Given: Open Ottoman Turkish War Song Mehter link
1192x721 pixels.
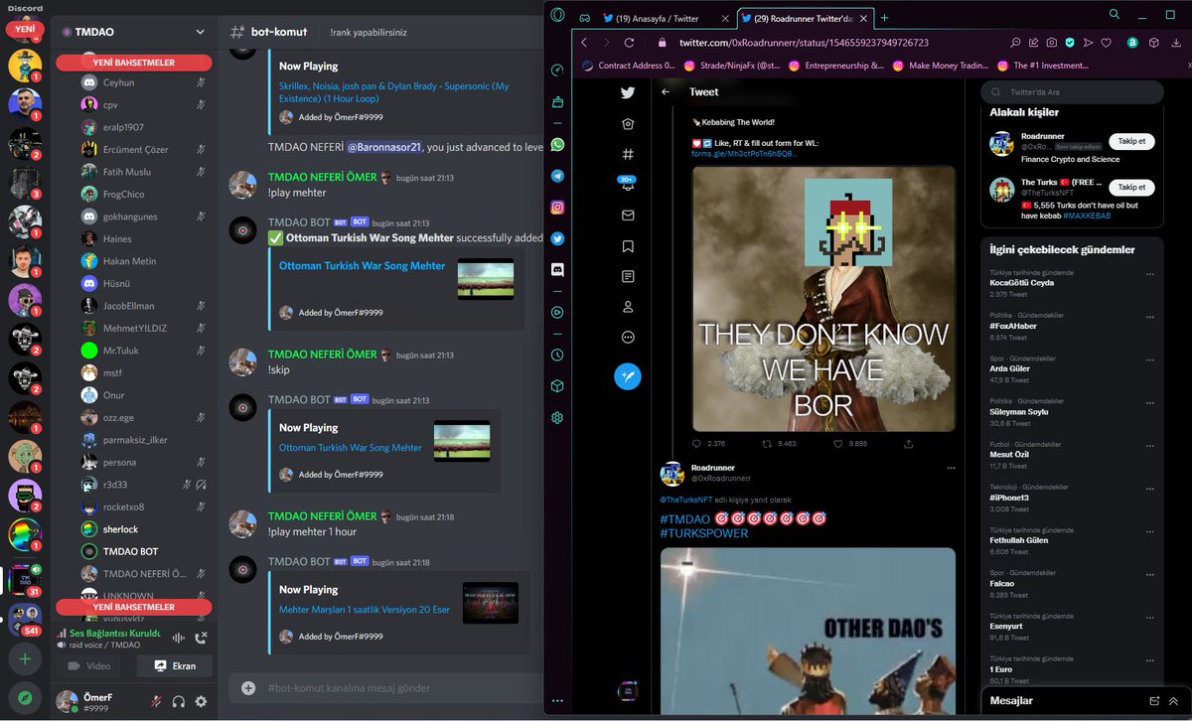Looking at the screenshot, I should 363,266.
